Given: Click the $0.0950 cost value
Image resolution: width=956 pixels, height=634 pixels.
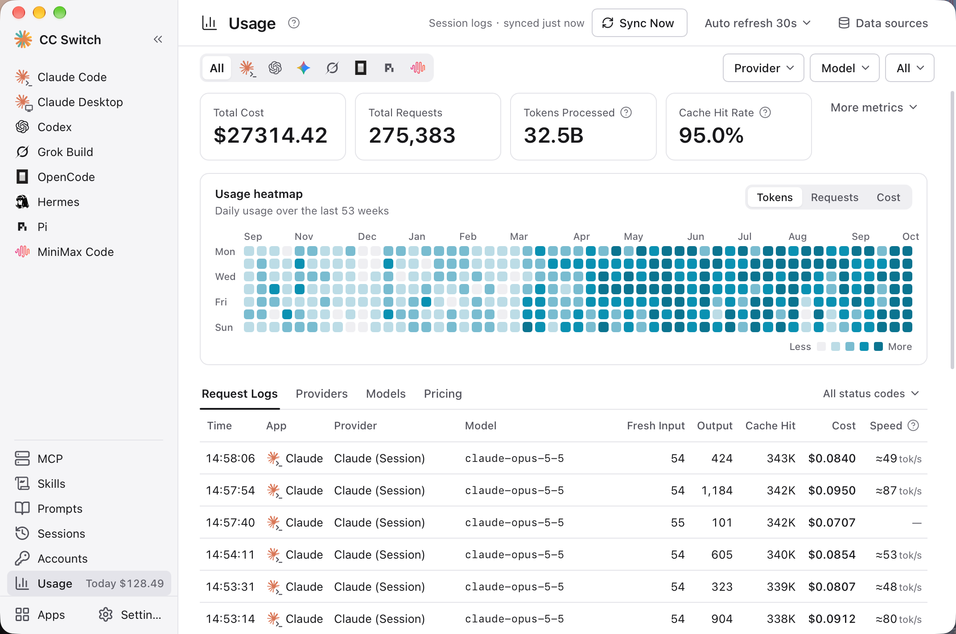Looking at the screenshot, I should coord(832,490).
